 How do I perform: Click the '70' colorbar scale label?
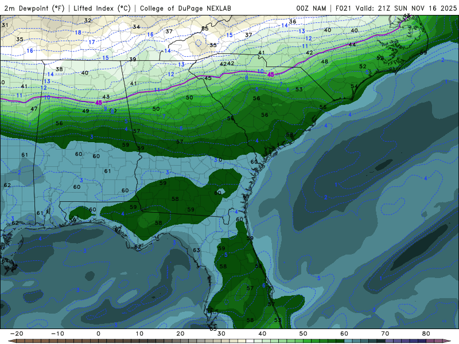point(385,334)
